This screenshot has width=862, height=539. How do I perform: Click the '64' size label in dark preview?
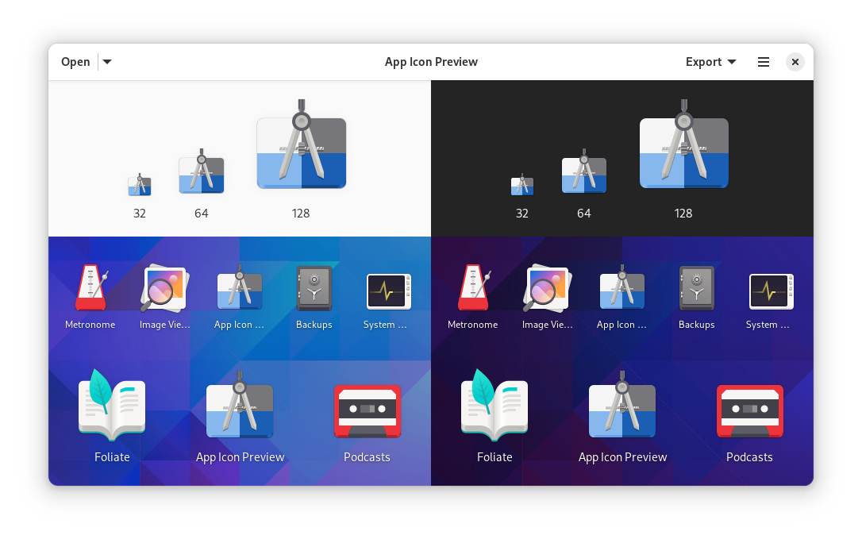(584, 214)
